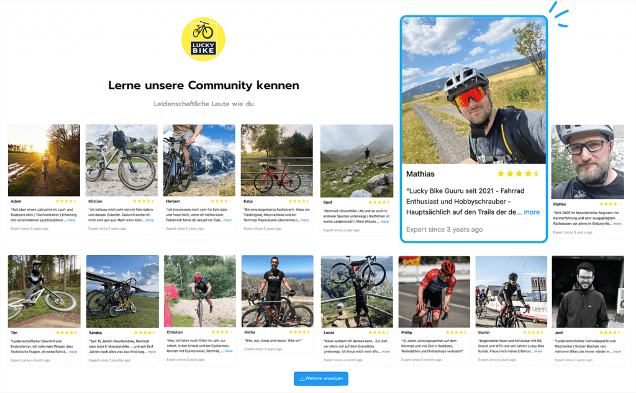
Task: Click Micha's star rating
Action: point(299,332)
